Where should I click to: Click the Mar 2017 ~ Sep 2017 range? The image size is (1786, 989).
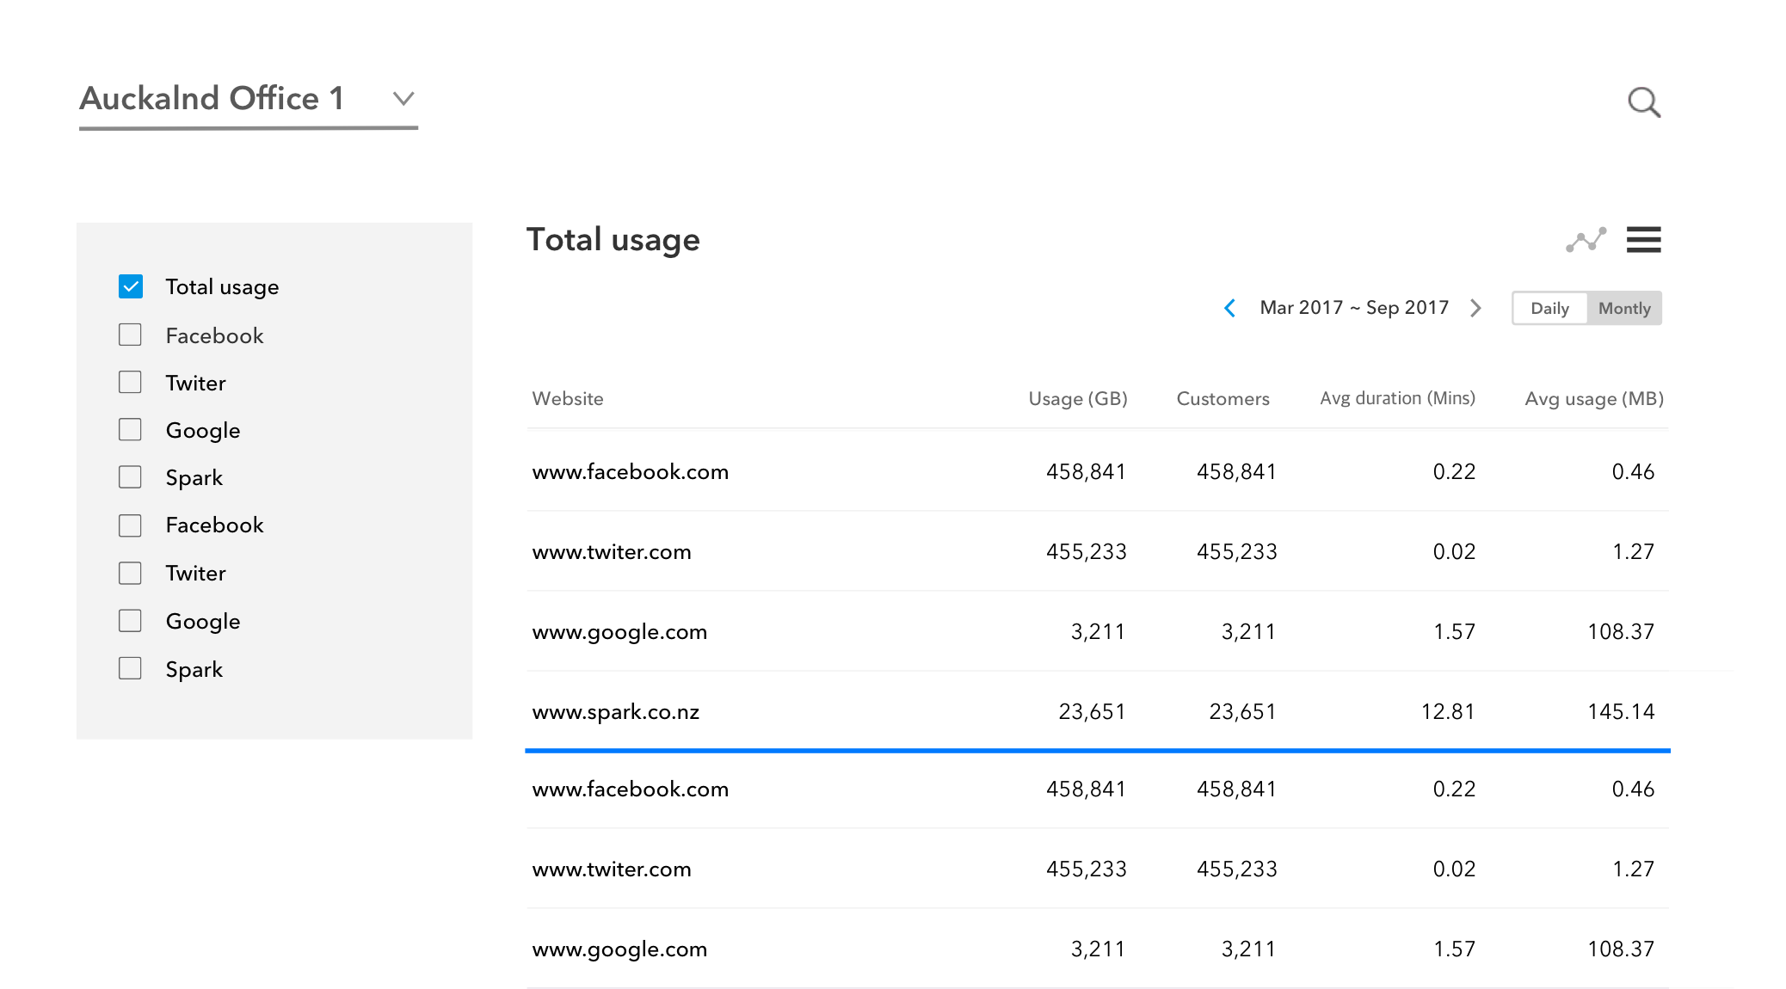(x=1354, y=308)
